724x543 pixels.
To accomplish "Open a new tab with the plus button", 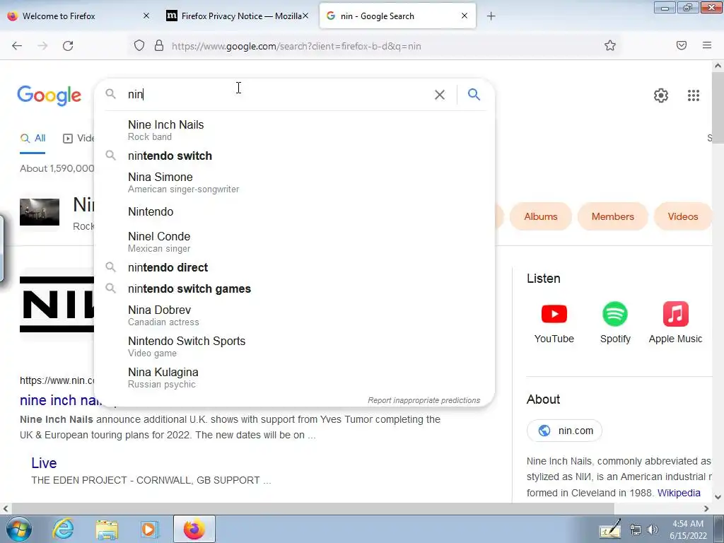I will tap(491, 16).
